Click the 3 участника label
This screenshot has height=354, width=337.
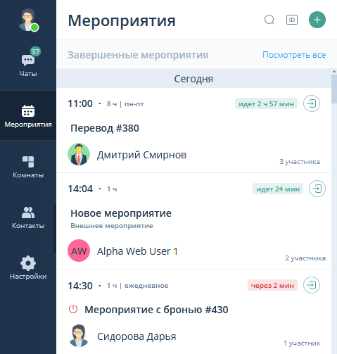(300, 162)
